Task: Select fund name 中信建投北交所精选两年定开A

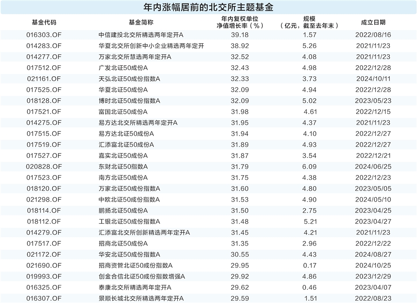Action: coord(141,35)
